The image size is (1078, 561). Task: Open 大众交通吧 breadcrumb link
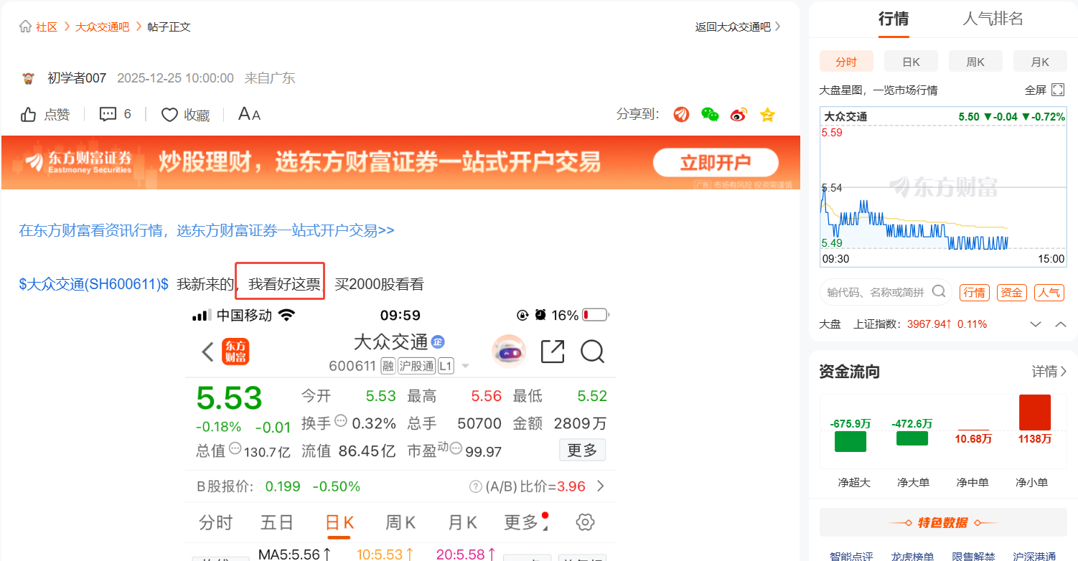pyautogui.click(x=103, y=27)
